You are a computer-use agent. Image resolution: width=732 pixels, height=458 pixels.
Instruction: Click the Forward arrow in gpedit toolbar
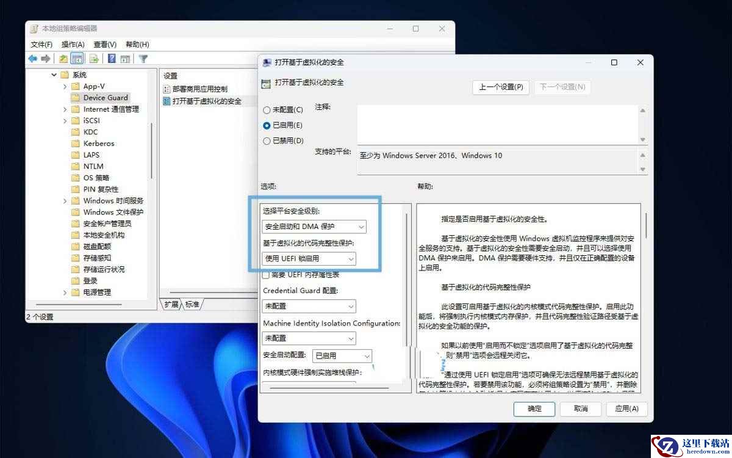pyautogui.click(x=46, y=59)
